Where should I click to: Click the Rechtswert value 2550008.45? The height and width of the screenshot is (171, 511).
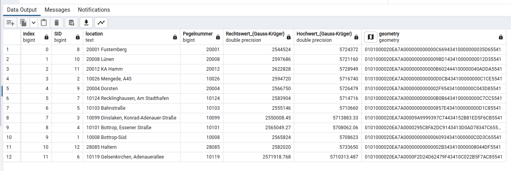click(275, 118)
